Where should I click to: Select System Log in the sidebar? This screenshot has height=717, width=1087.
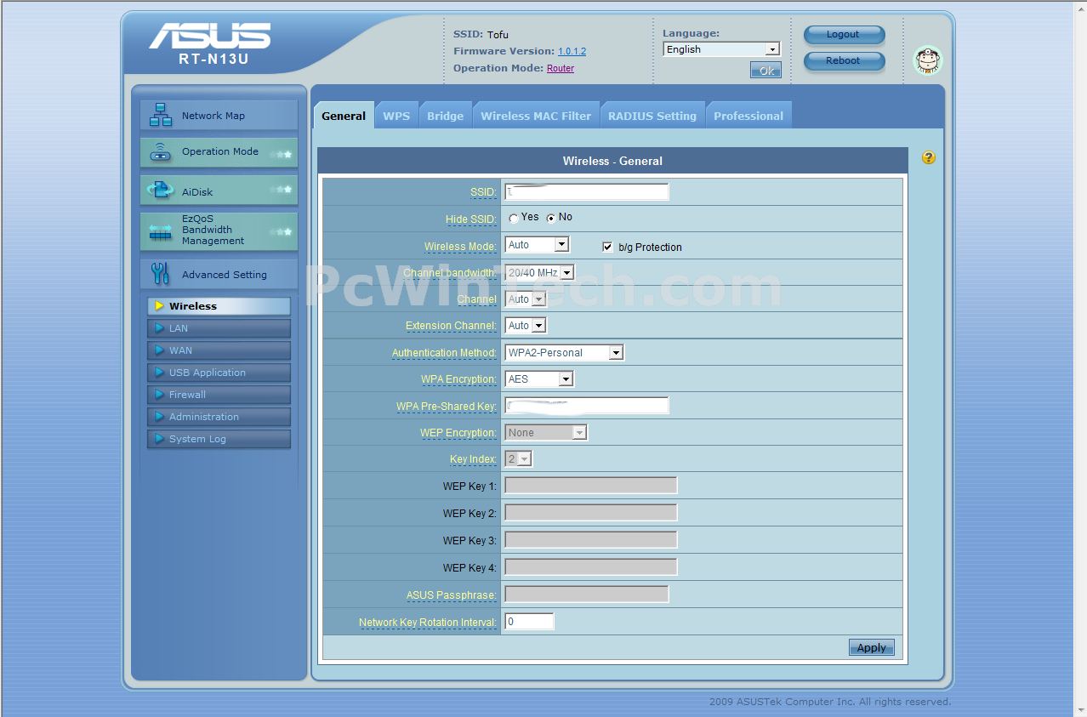coord(219,439)
